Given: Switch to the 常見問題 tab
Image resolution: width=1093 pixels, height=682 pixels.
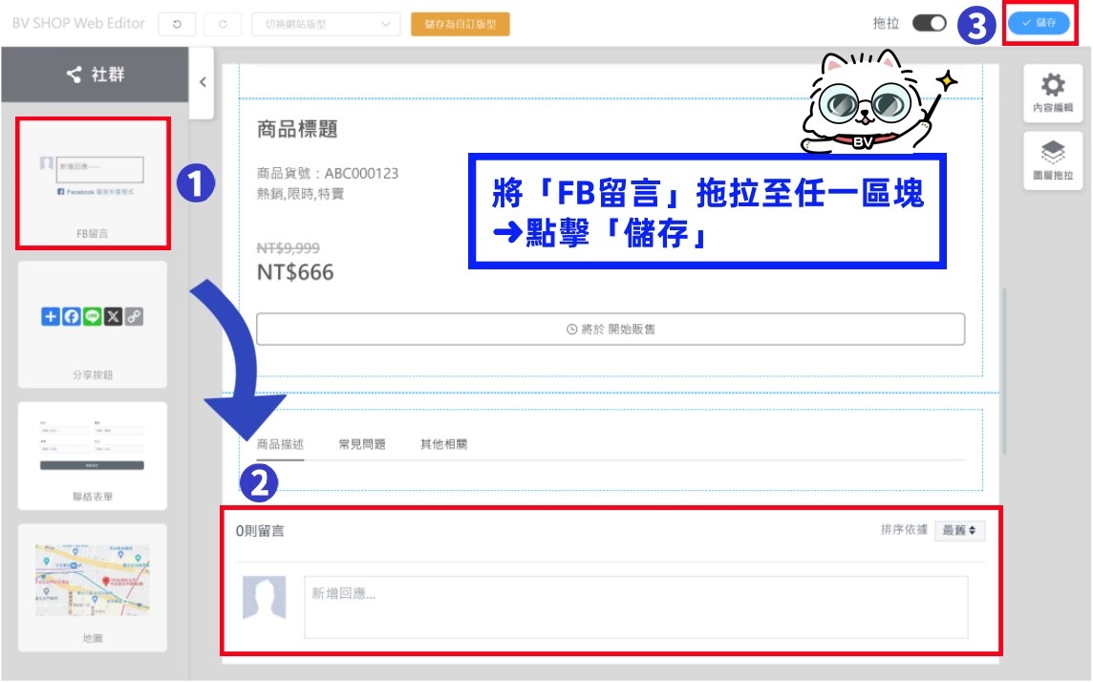Looking at the screenshot, I should tap(362, 444).
